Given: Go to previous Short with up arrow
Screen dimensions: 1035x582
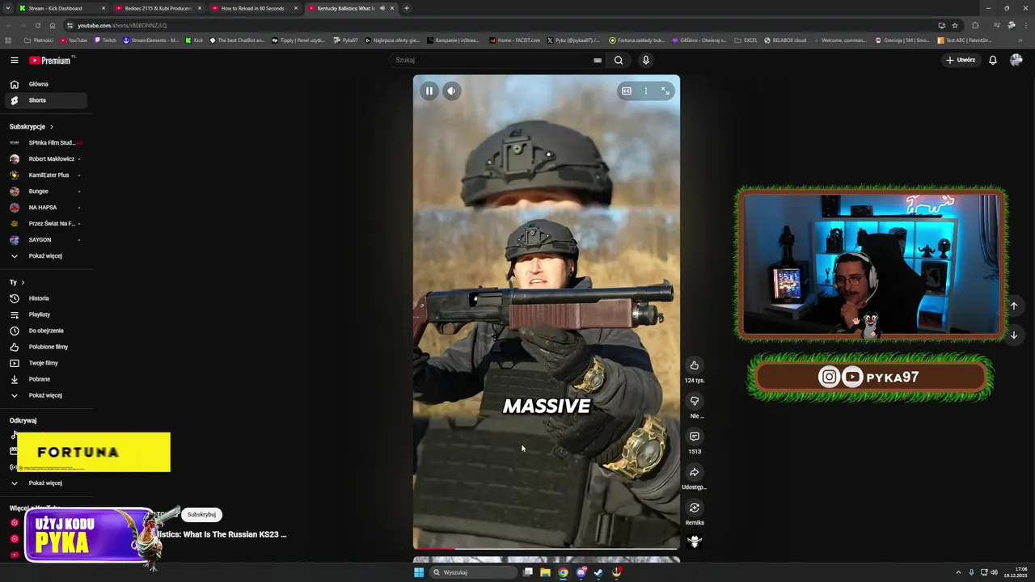Looking at the screenshot, I should point(1013,306).
